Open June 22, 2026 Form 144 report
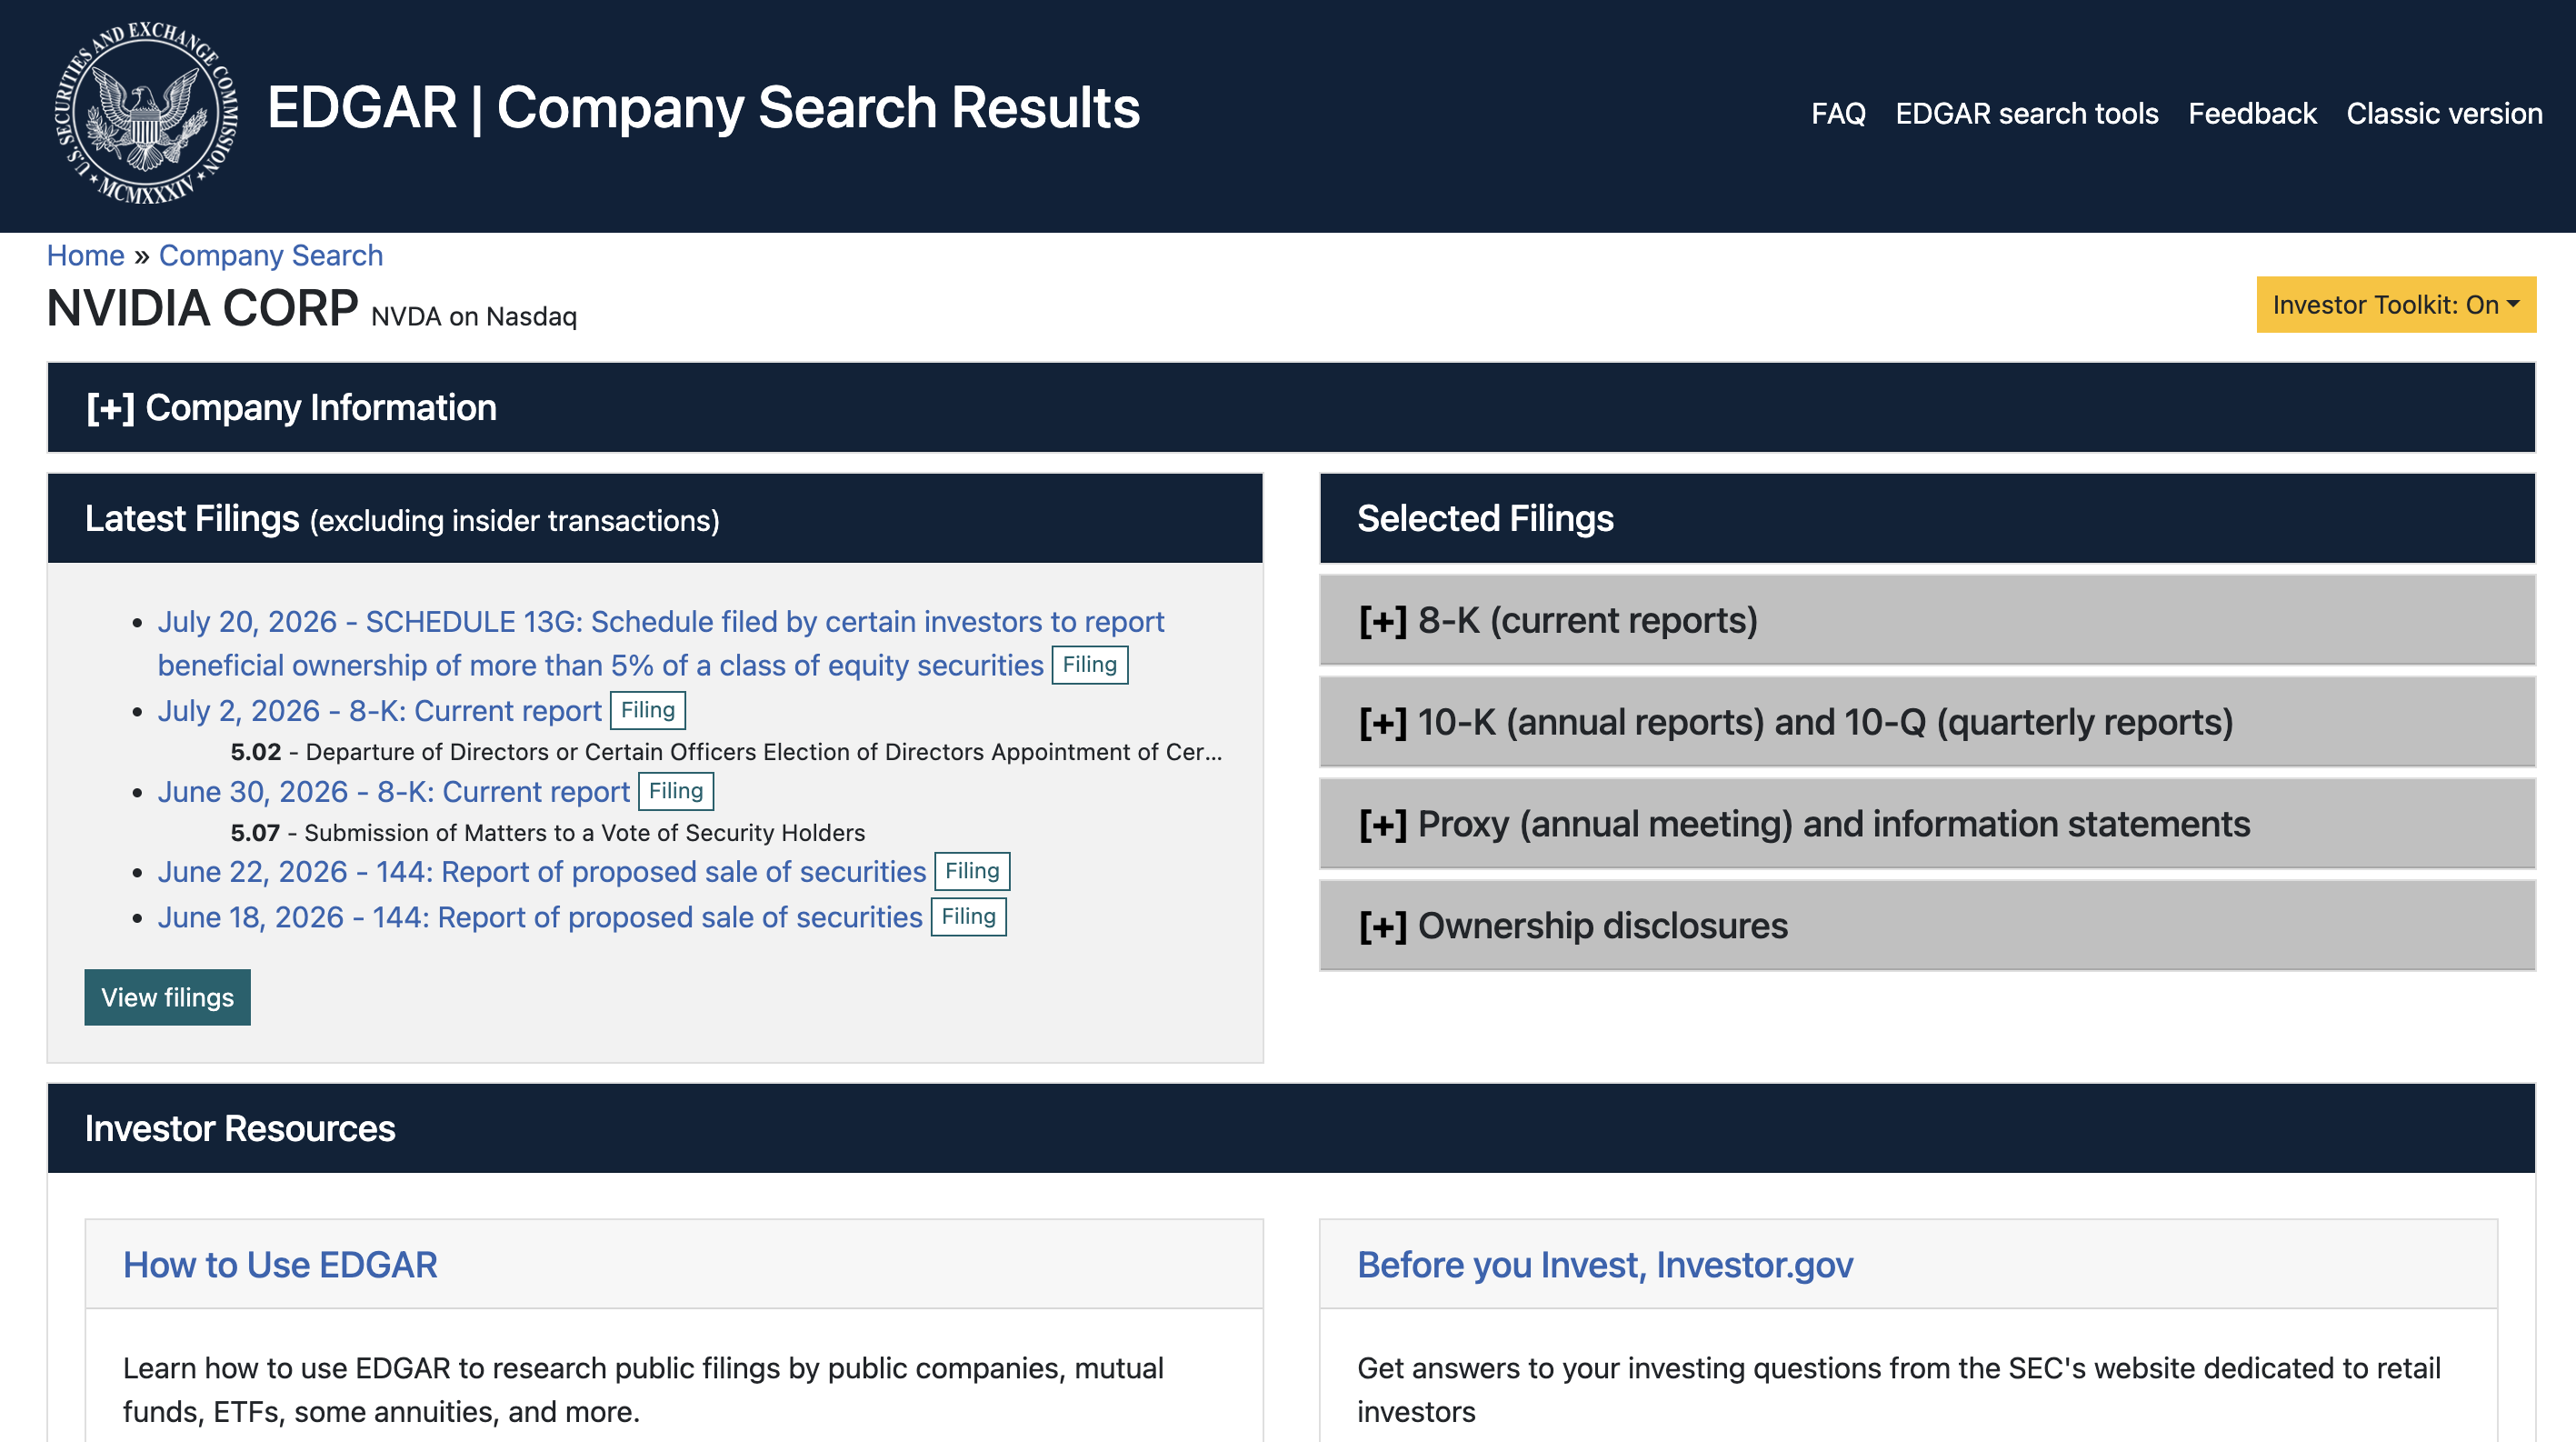Image resolution: width=2576 pixels, height=1442 pixels. (542, 872)
